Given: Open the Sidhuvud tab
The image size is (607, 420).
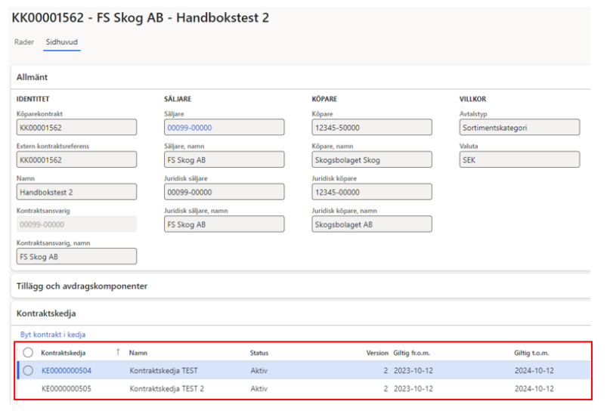Looking at the screenshot, I should 63,42.
